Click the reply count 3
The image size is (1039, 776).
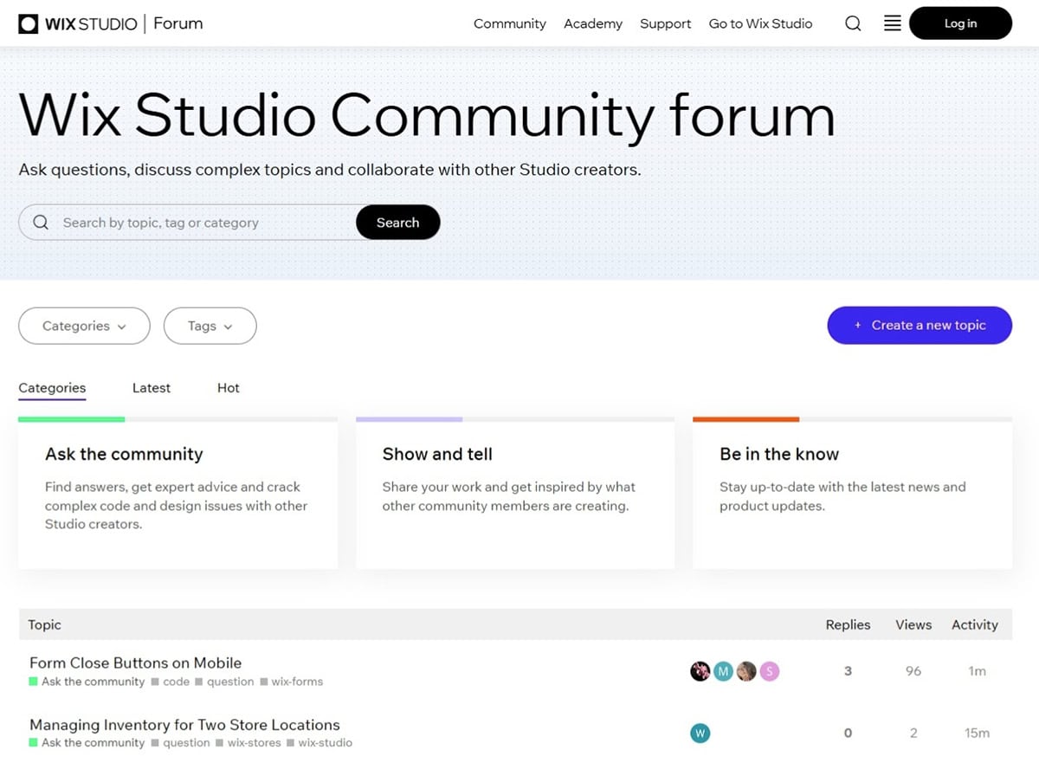[848, 671]
